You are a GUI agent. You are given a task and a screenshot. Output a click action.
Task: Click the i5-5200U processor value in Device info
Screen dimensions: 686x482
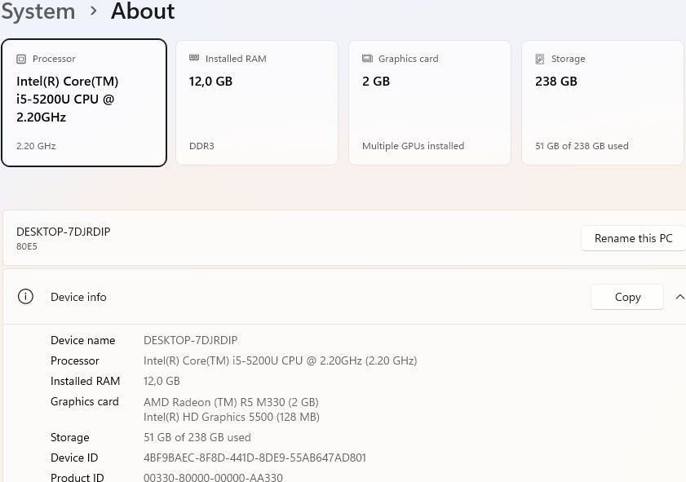tap(280, 360)
